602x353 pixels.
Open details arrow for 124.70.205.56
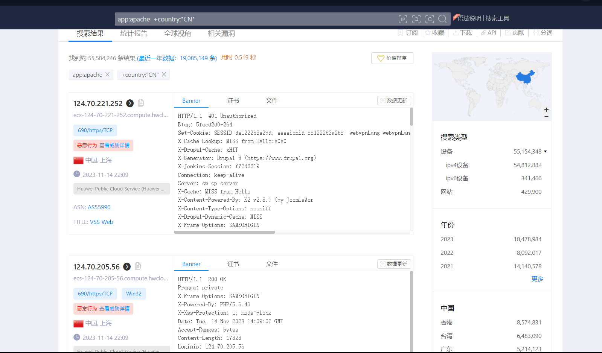[127, 266]
